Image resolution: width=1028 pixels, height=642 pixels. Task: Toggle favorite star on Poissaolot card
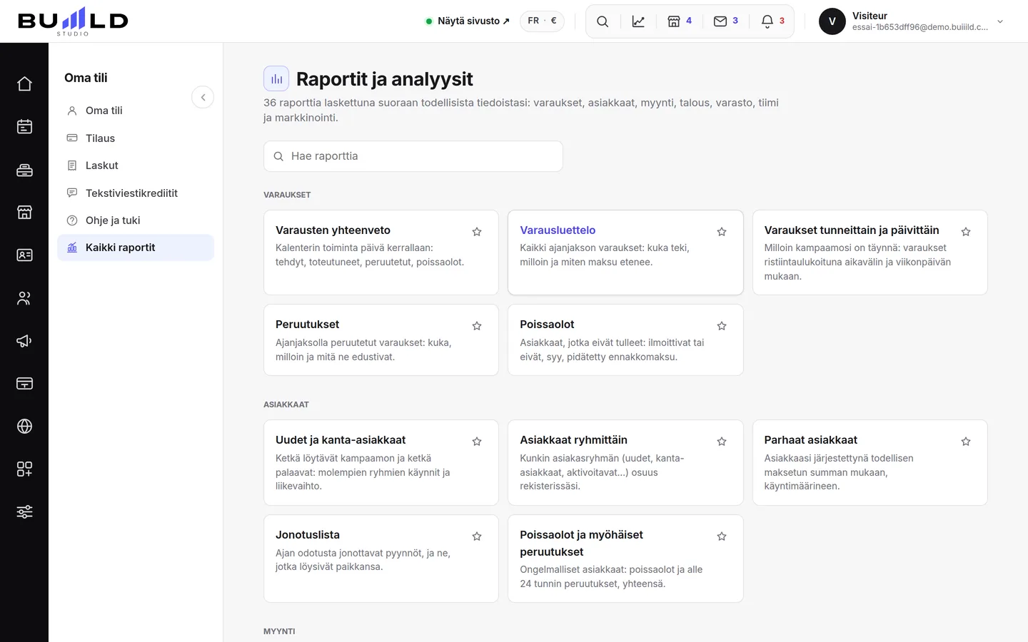(x=722, y=326)
